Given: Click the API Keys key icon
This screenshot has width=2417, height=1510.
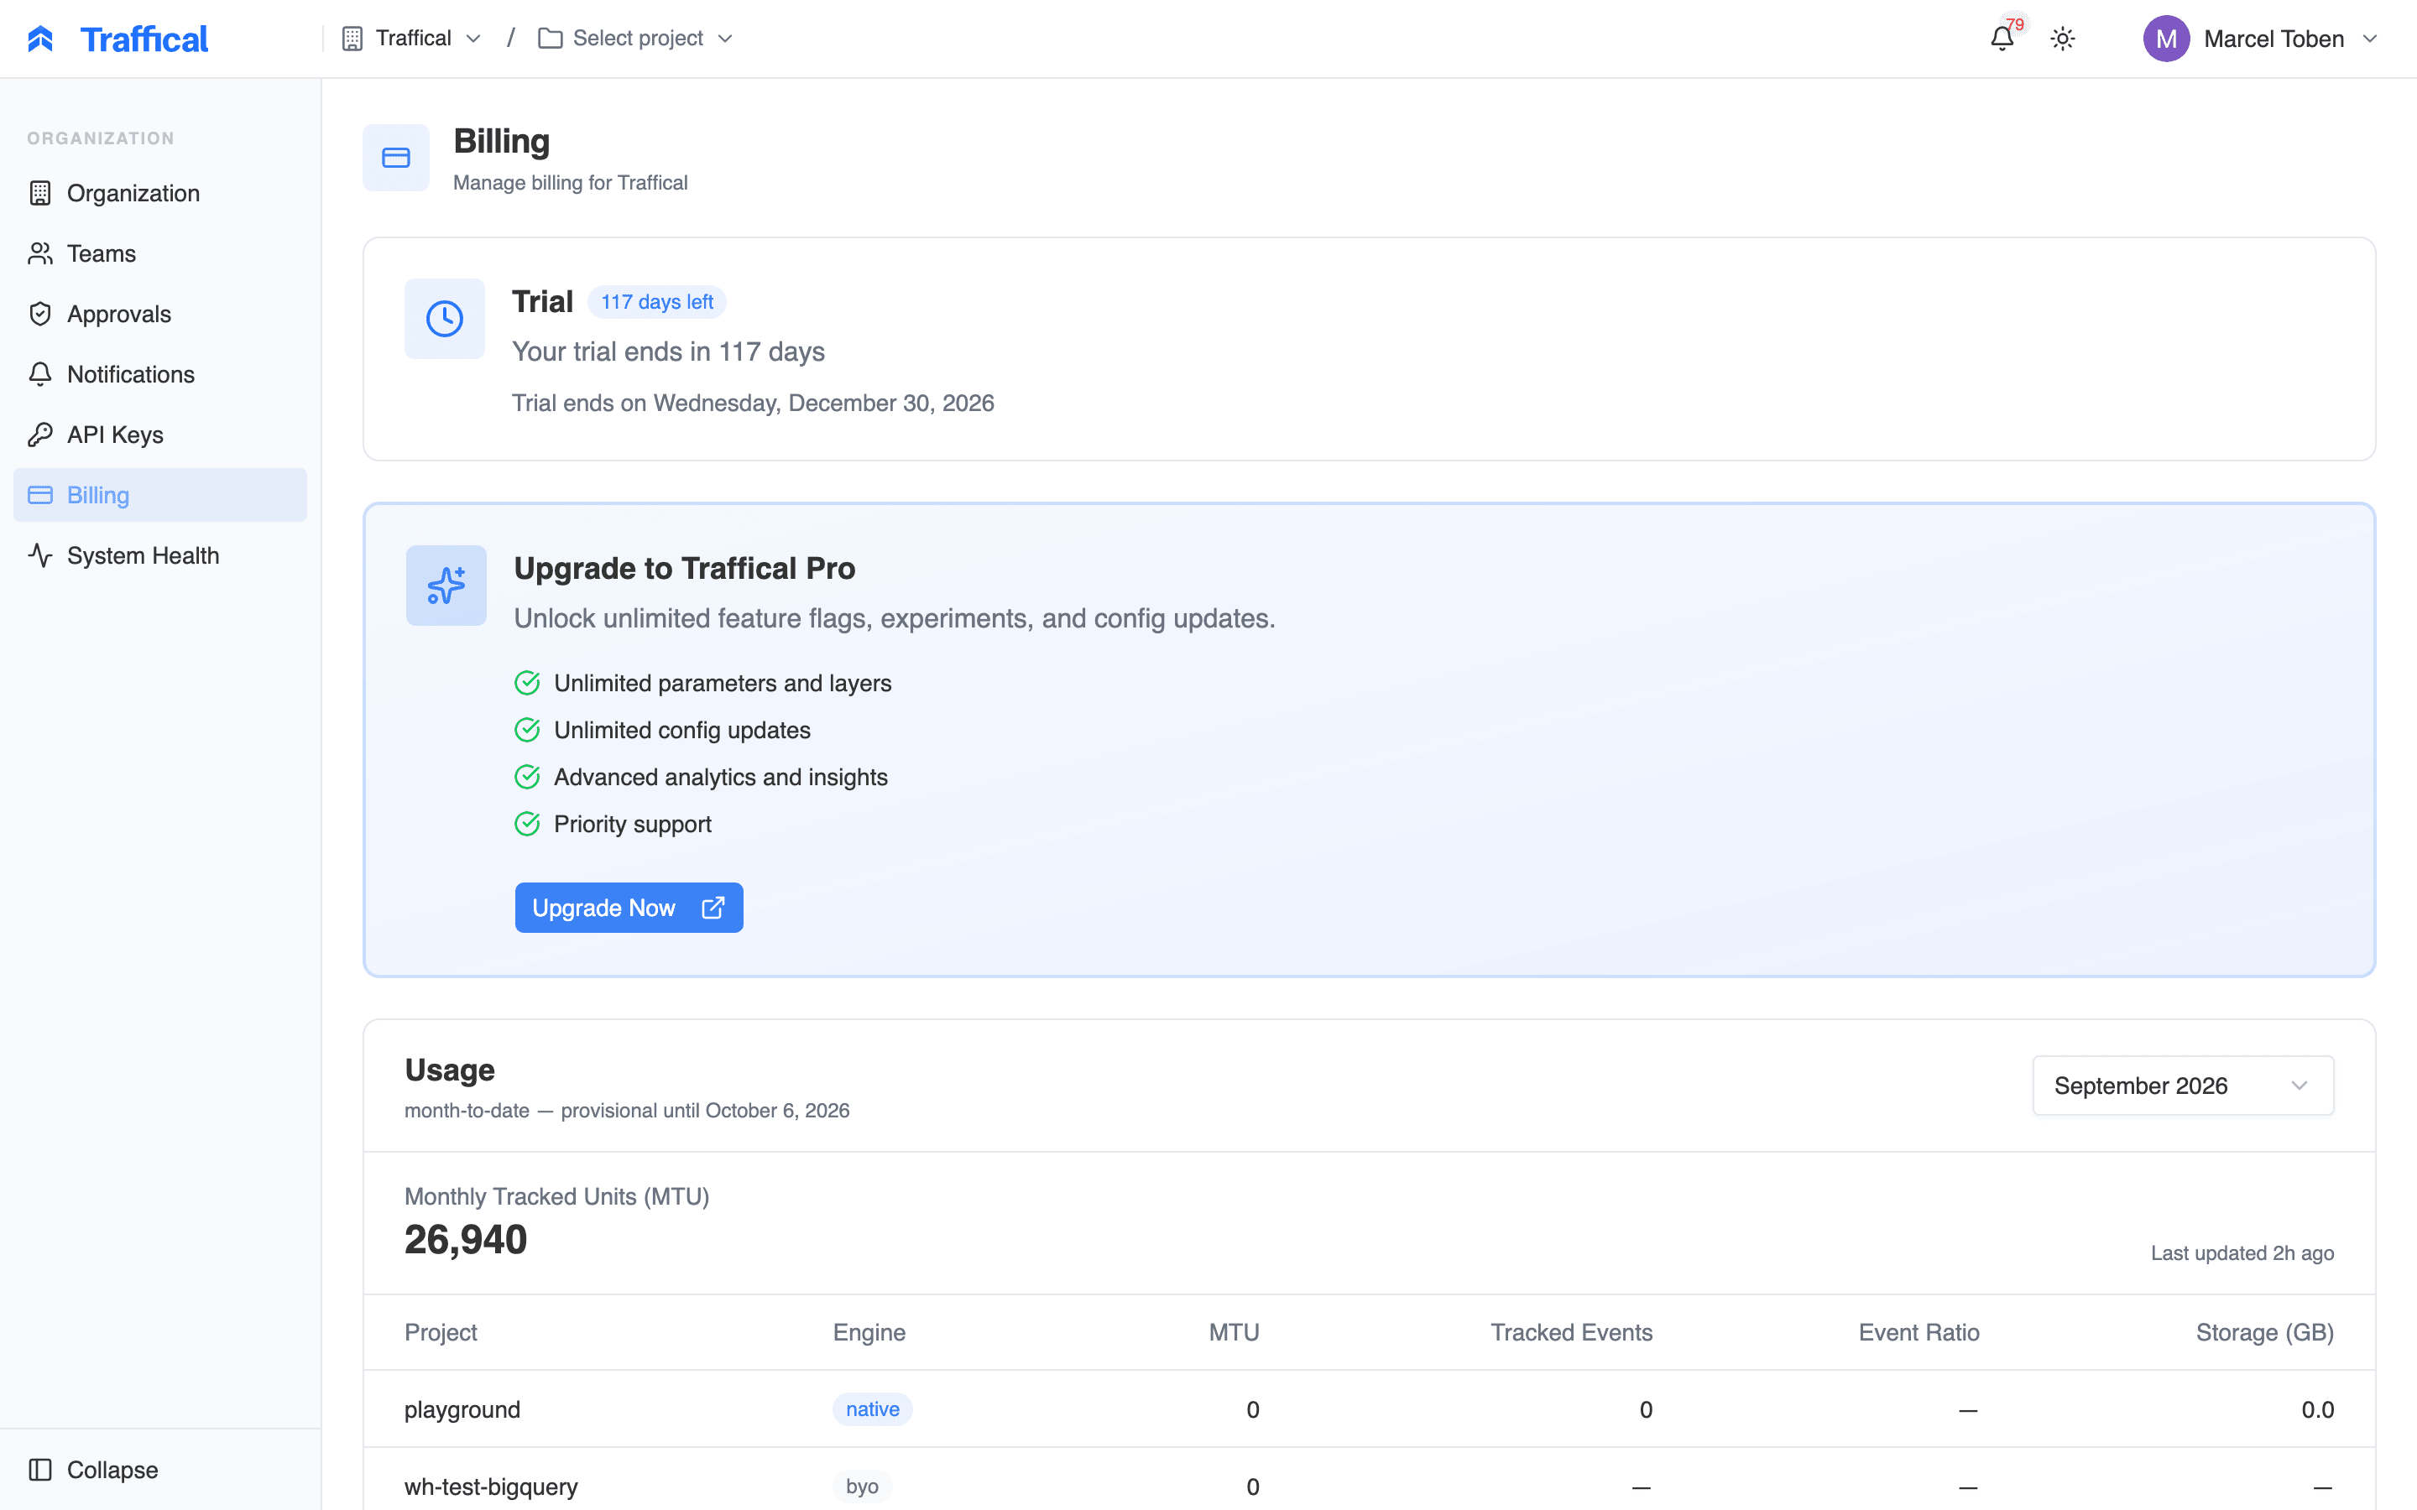Looking at the screenshot, I should click(x=40, y=435).
